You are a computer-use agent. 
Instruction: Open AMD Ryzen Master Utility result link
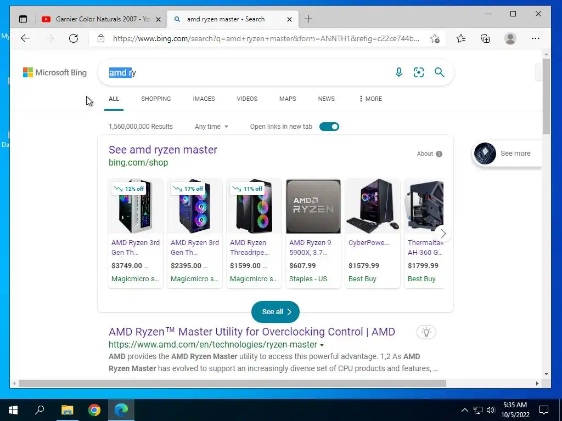[251, 332]
